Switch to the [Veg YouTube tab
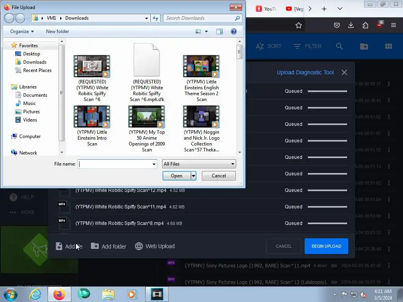 click(x=294, y=9)
